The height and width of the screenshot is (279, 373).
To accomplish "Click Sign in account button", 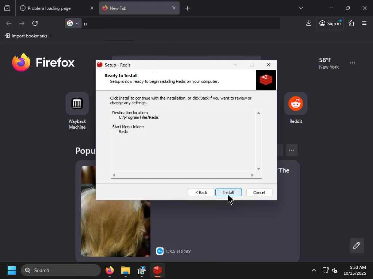I will (330, 23).
